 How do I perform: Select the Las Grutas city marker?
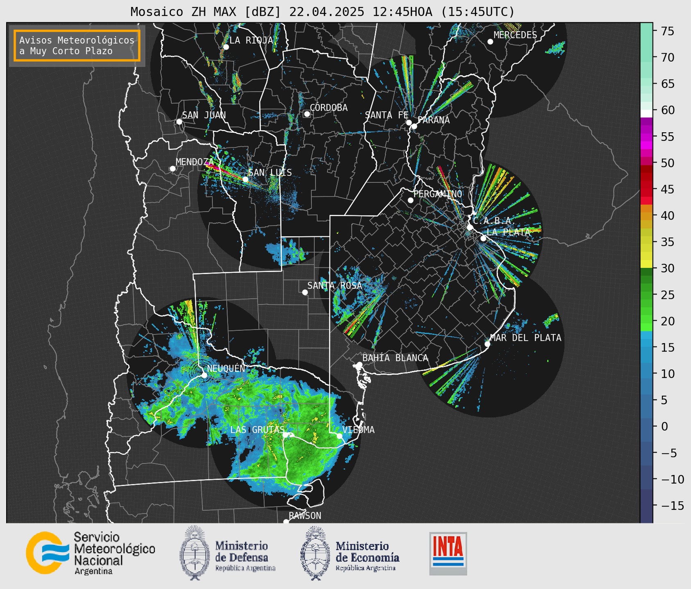click(x=286, y=435)
